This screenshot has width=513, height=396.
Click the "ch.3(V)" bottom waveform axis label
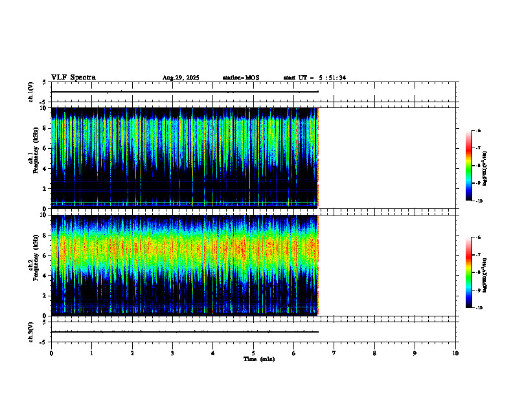pos(30,332)
